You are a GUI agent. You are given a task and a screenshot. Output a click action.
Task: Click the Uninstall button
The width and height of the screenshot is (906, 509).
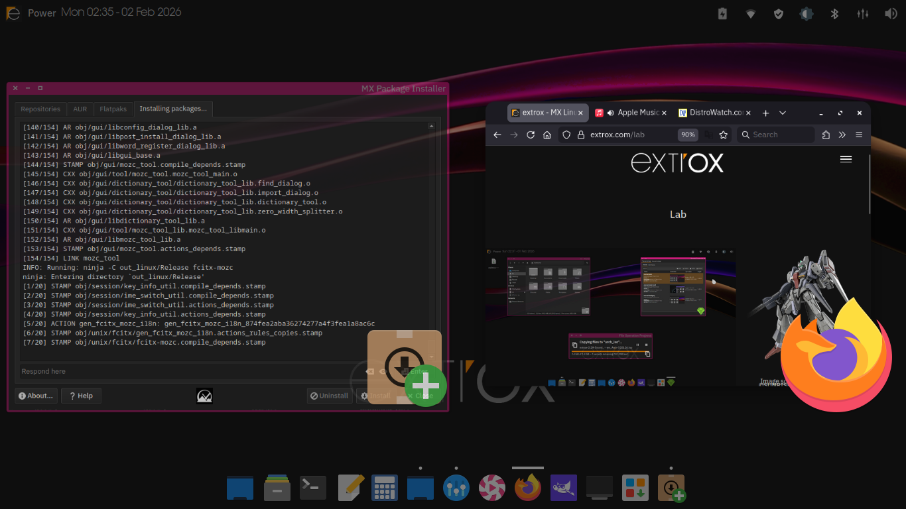click(330, 396)
